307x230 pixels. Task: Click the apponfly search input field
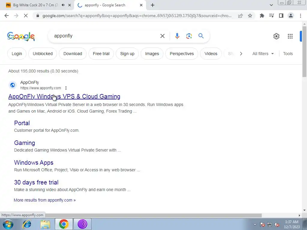tap(106, 36)
